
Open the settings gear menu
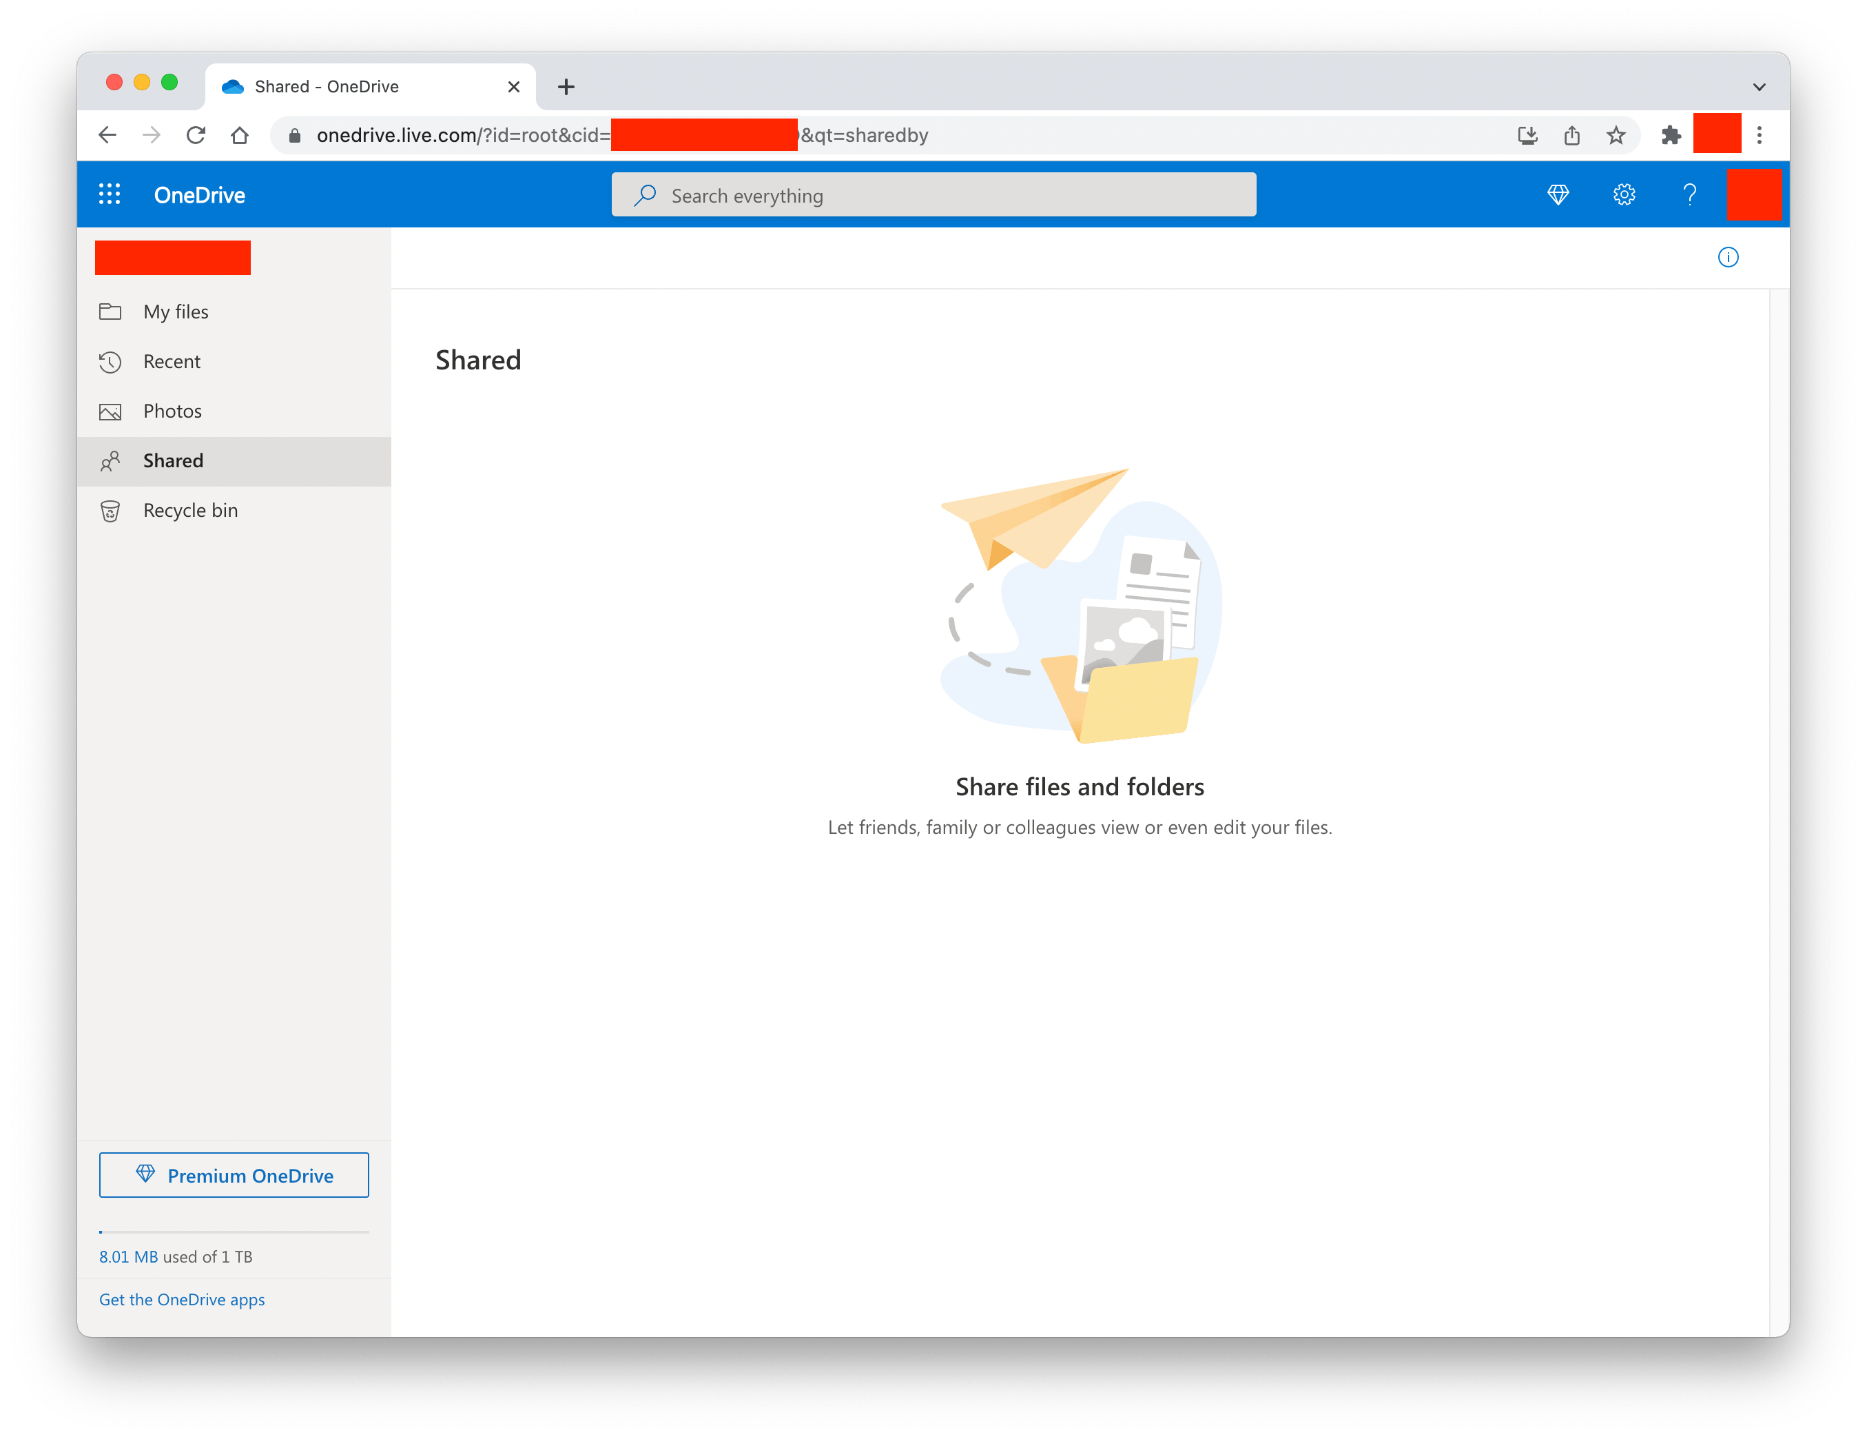tap(1623, 195)
